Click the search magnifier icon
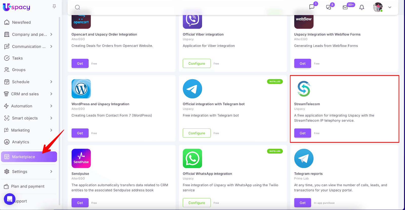 [77, 7]
